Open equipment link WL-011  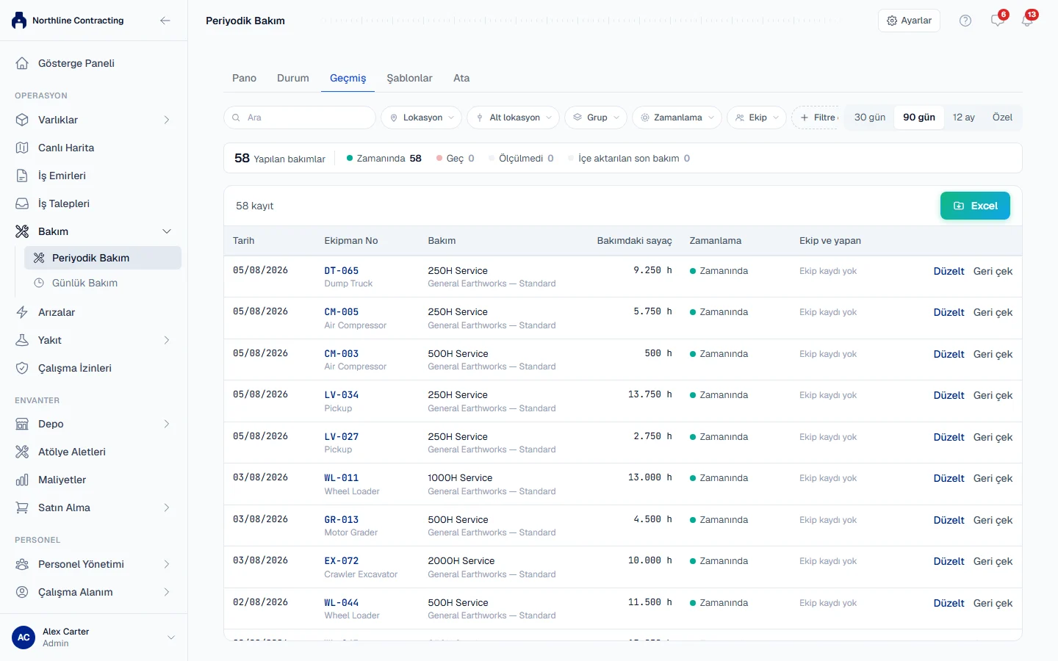342,477
